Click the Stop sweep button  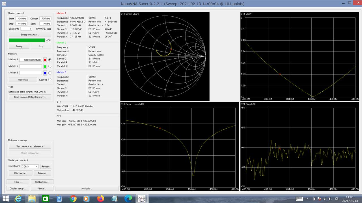pos(41,46)
